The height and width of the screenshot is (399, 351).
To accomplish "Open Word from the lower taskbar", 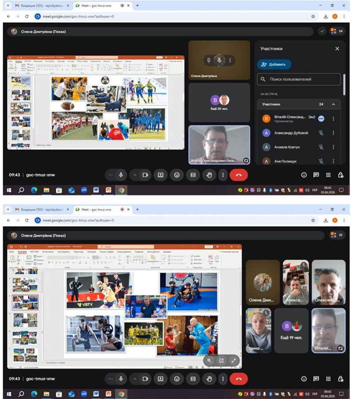I will [x=96, y=394].
